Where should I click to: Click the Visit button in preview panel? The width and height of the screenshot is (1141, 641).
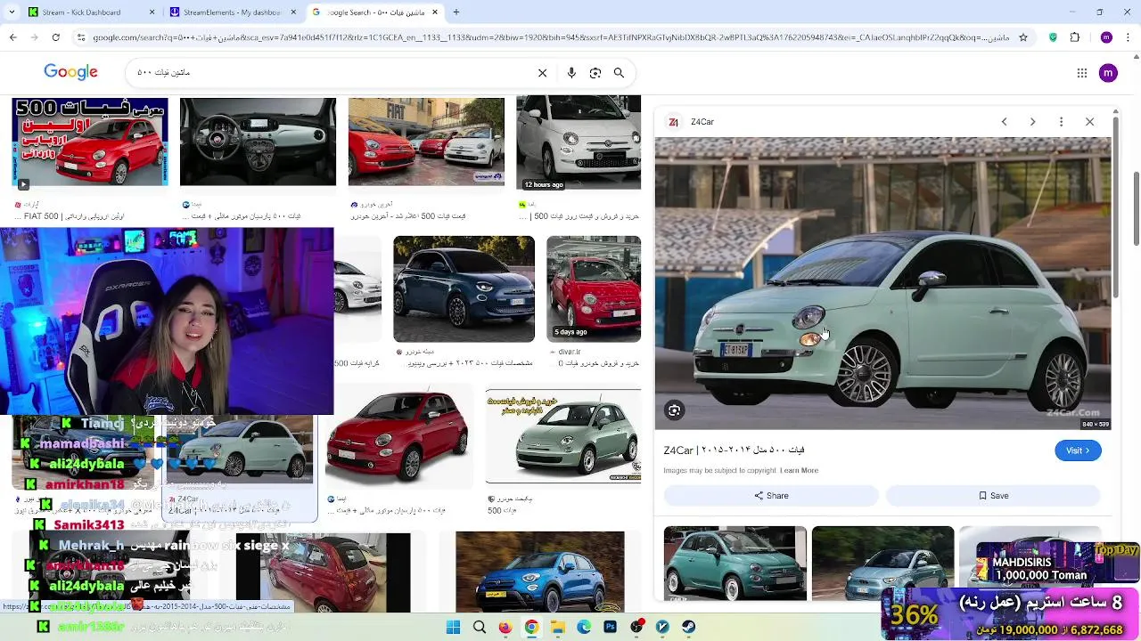coord(1078,450)
